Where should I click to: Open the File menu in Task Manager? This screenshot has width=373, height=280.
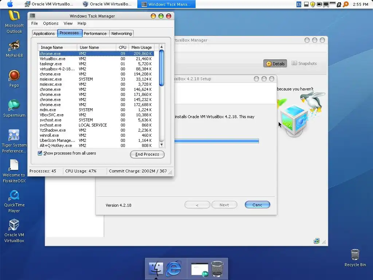(35, 23)
